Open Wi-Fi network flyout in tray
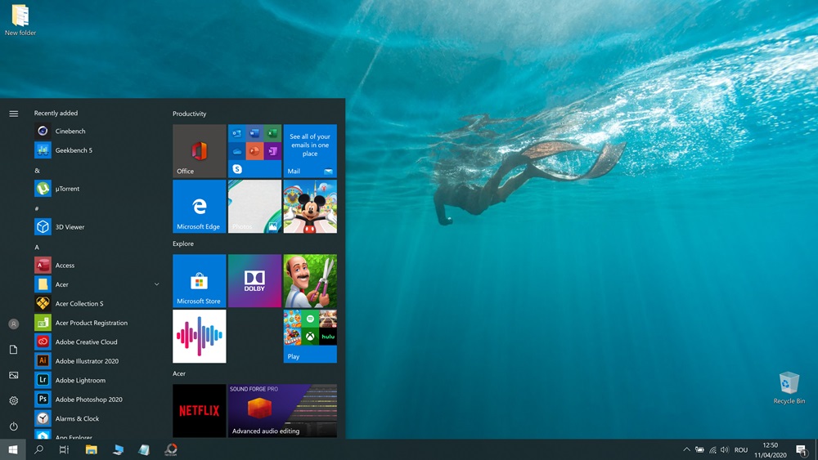818x460 pixels. point(712,449)
